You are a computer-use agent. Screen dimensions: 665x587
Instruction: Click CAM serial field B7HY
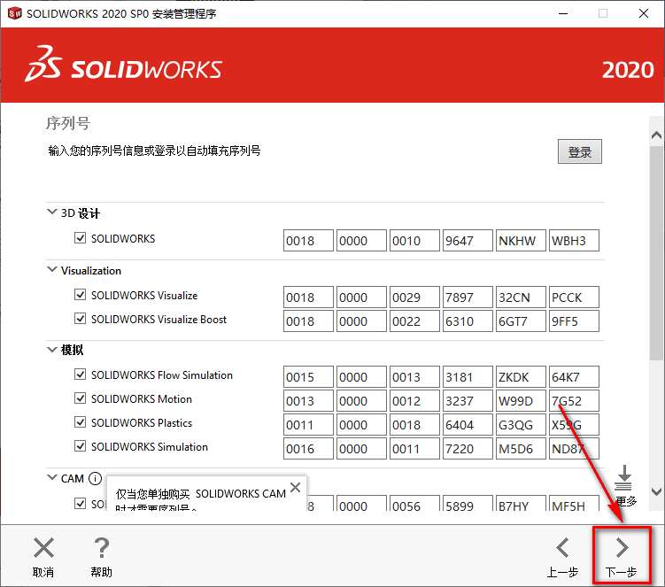tap(521, 504)
